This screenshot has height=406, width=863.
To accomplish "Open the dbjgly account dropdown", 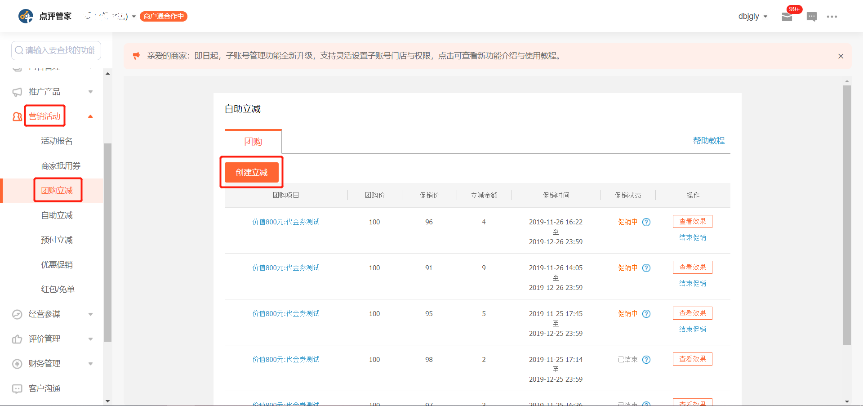I will (753, 16).
